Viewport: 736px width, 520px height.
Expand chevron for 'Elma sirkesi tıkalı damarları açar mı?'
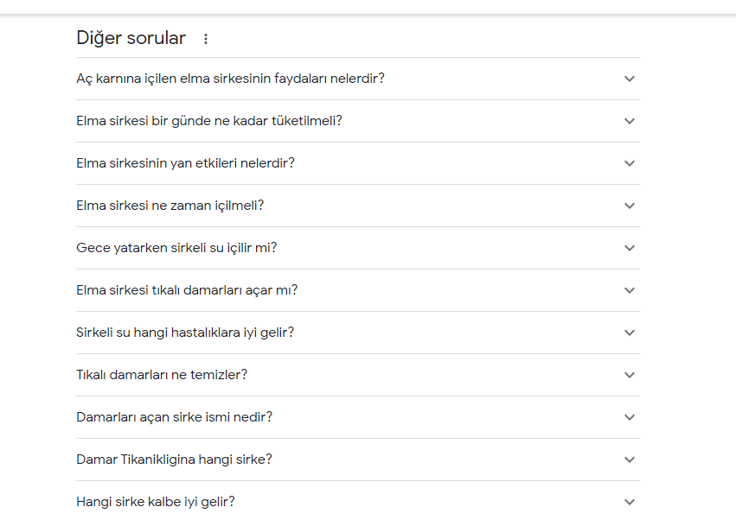(x=630, y=290)
